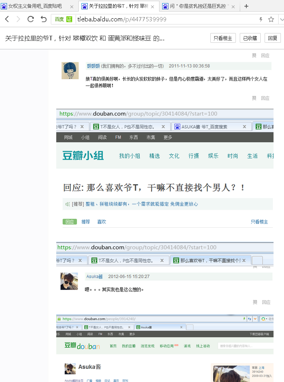Click 我的豆瓣 in the lower Douban nav
The image size is (284, 382).
tap(129, 346)
